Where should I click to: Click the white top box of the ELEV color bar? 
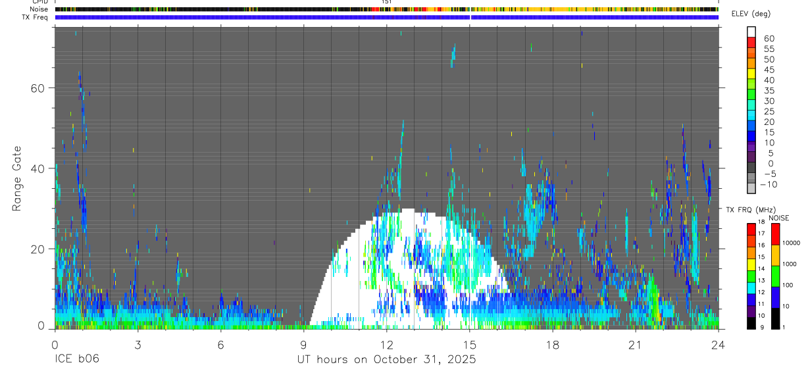pos(751,32)
